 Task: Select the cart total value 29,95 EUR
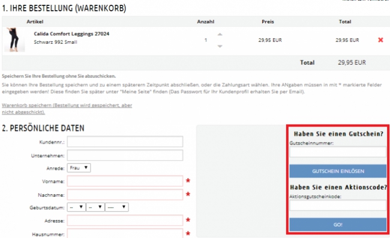(352, 62)
